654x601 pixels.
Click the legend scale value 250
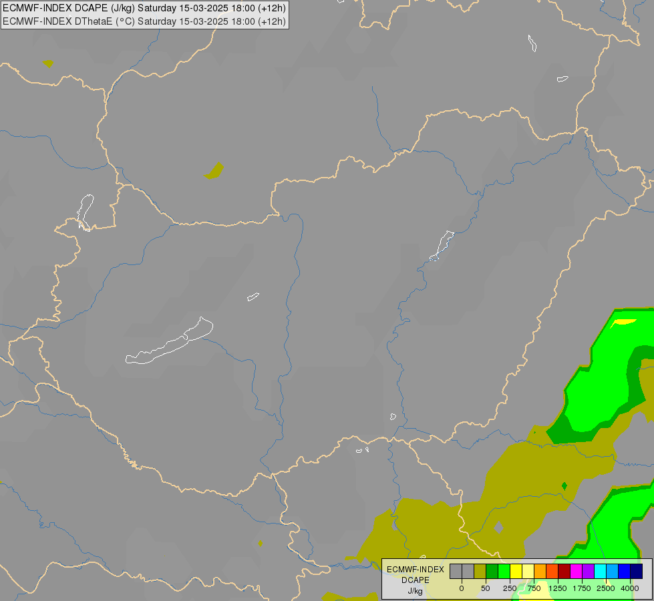point(510,588)
